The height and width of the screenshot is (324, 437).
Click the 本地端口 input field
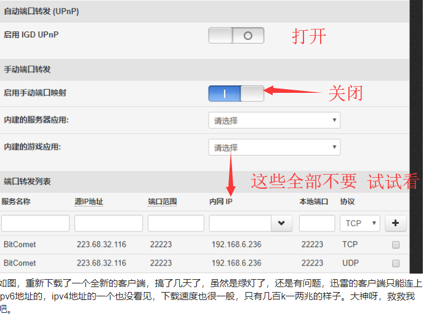pos(316,223)
